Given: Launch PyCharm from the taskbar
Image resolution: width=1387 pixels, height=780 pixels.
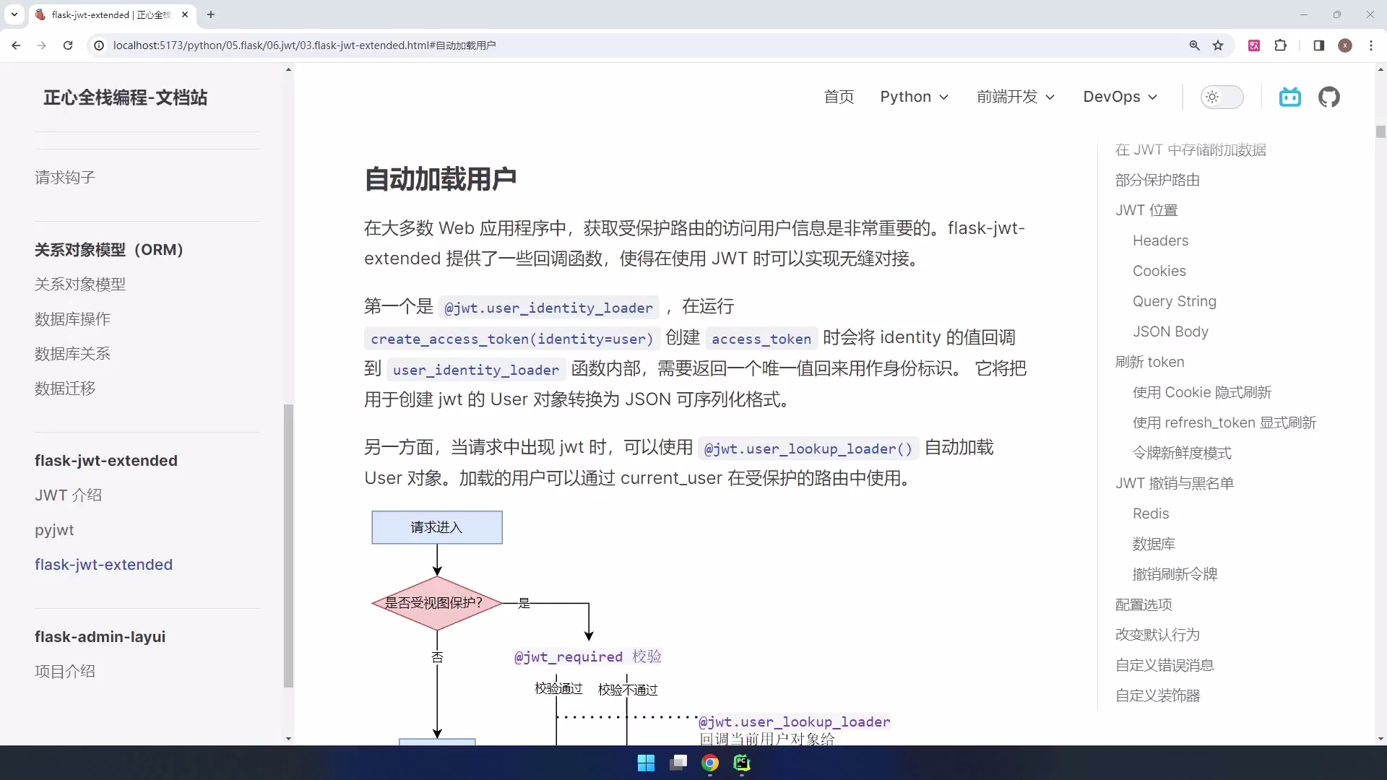Looking at the screenshot, I should [742, 763].
